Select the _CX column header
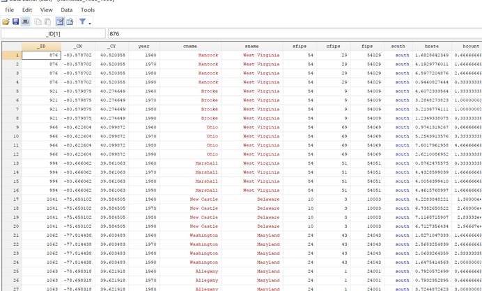482x291 pixels. point(78,47)
